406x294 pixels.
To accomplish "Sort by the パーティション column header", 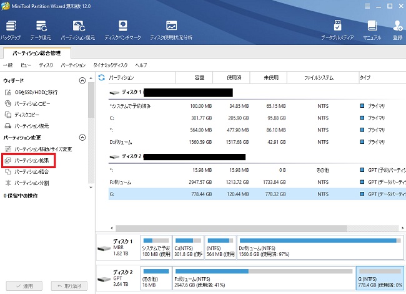I will [x=142, y=77].
